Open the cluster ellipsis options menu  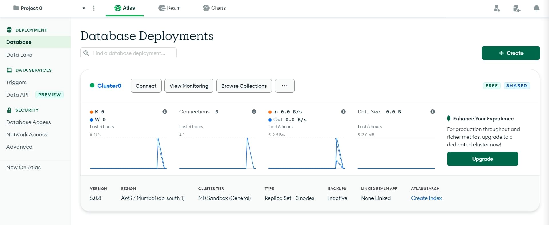285,86
